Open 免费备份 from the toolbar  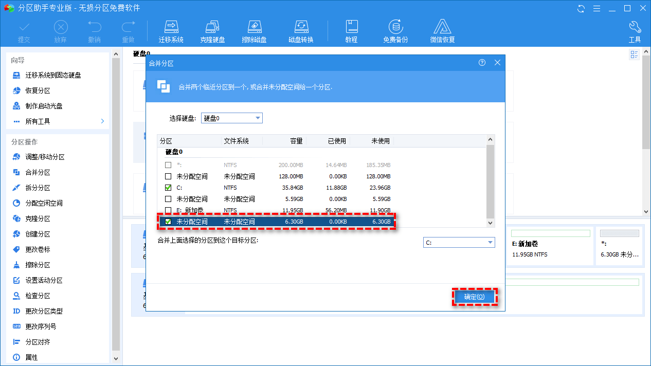(x=395, y=30)
